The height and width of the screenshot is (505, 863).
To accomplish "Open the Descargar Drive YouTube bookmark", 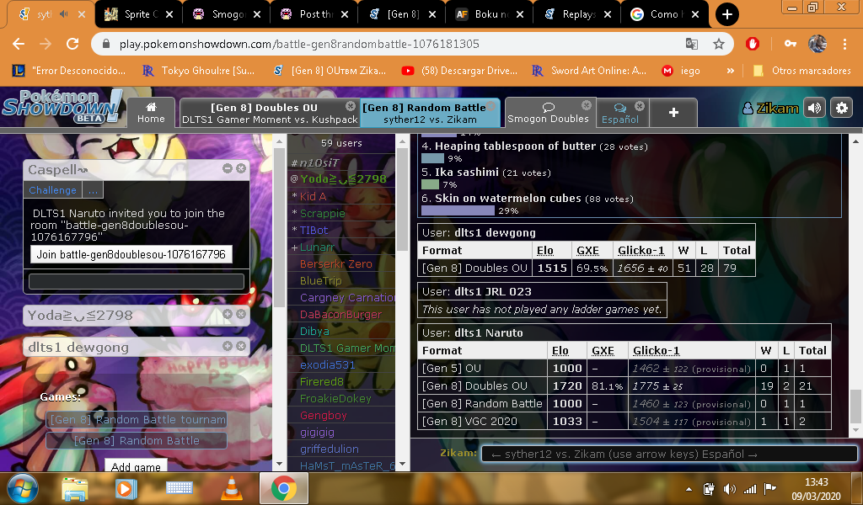I will click(459, 71).
